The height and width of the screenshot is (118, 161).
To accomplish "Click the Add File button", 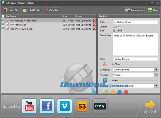I will point(11,10).
